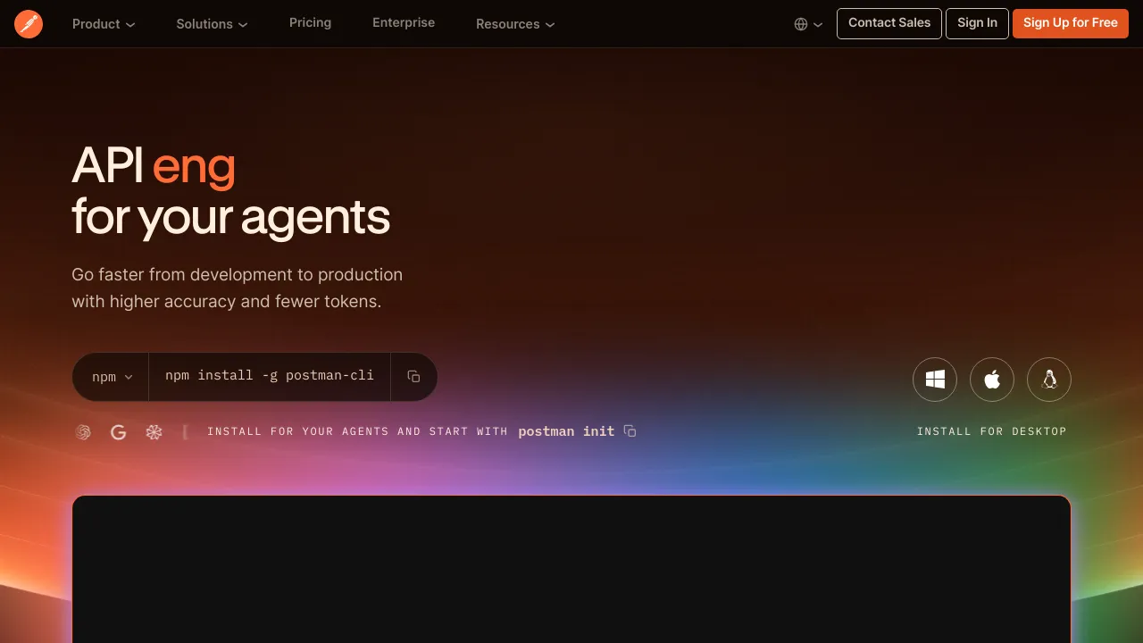
Task: Open the Enterprise page
Action: [x=404, y=22]
